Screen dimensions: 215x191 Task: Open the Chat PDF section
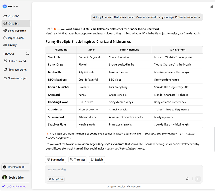[13, 16]
